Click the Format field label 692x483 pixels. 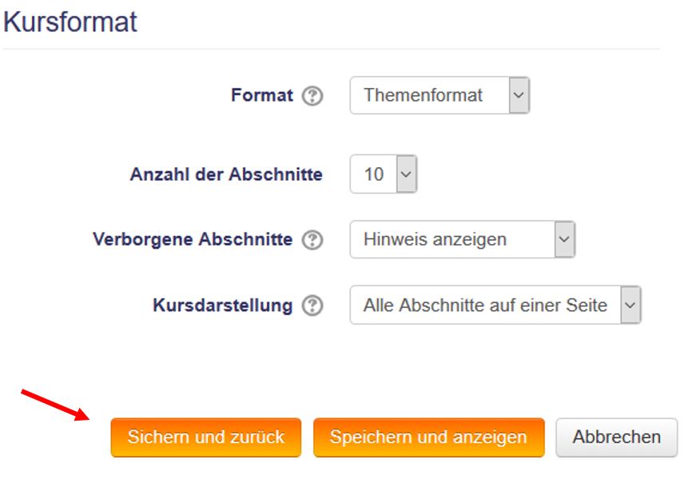pyautogui.click(x=262, y=96)
